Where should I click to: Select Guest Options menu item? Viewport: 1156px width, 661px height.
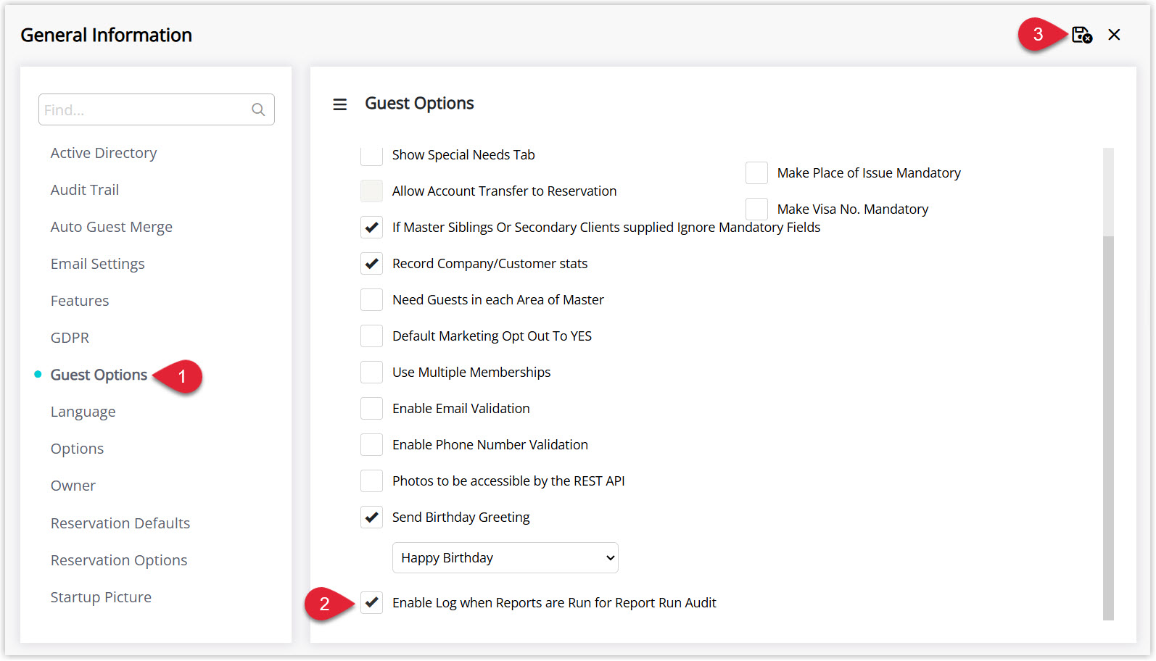(99, 375)
